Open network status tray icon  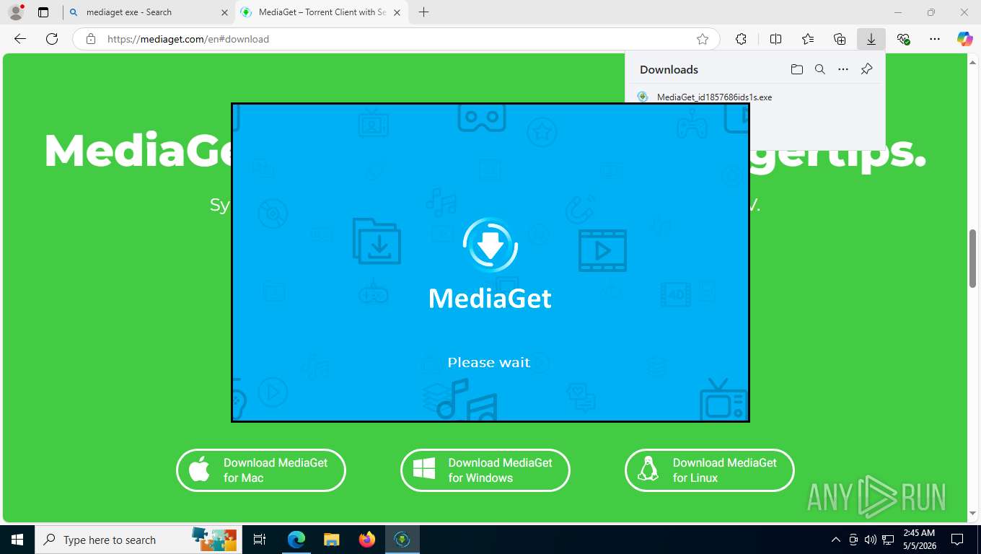pos(889,540)
